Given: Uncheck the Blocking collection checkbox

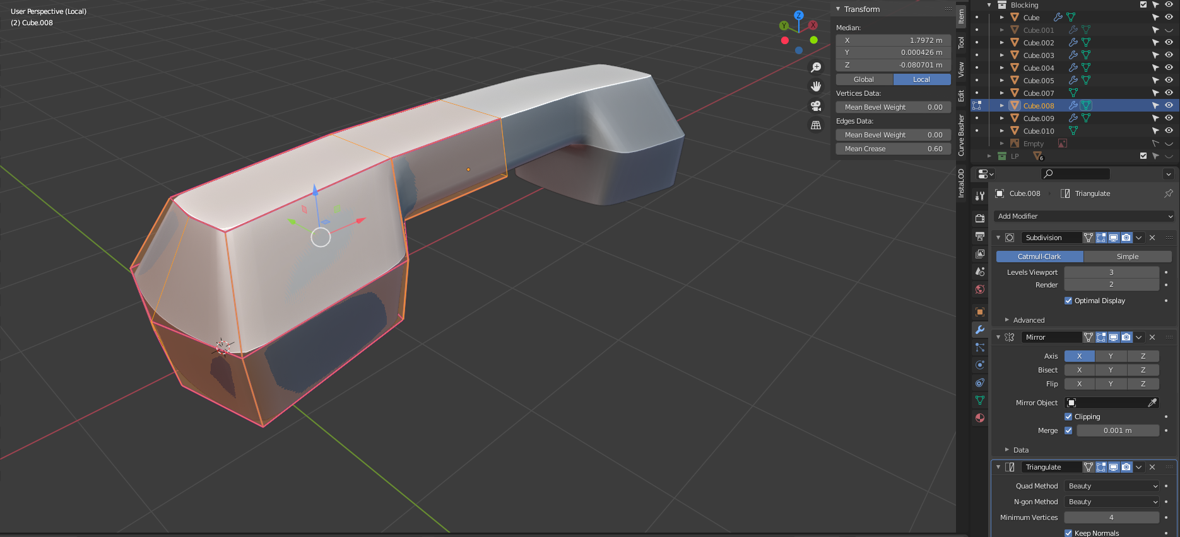Looking at the screenshot, I should click(1143, 4).
